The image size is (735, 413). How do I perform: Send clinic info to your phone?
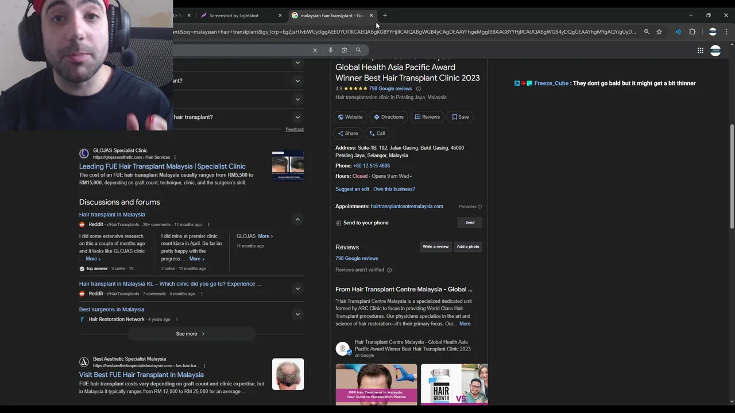click(470, 223)
